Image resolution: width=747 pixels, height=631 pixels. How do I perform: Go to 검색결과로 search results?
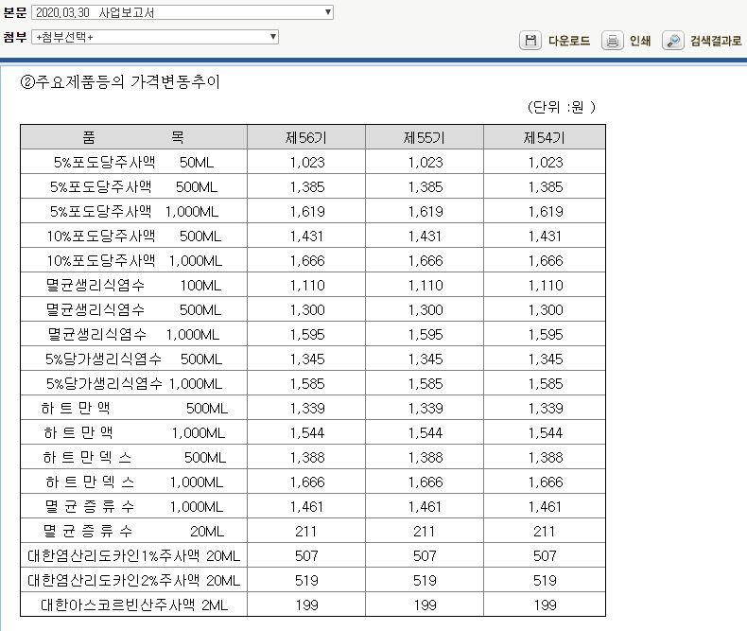[x=716, y=41]
